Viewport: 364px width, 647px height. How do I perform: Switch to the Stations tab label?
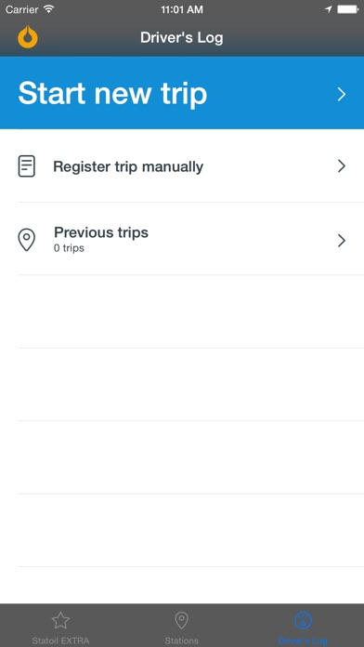pyautogui.click(x=181, y=640)
